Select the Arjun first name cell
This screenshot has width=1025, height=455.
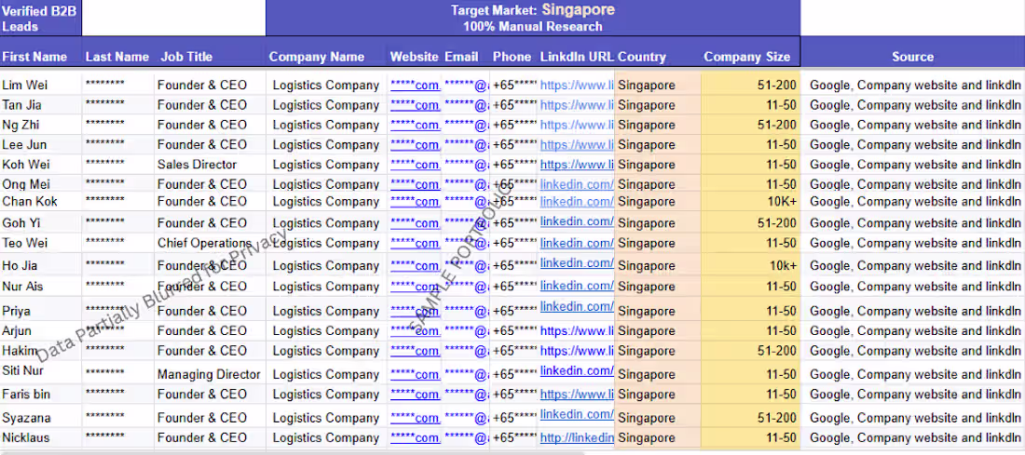coord(41,331)
